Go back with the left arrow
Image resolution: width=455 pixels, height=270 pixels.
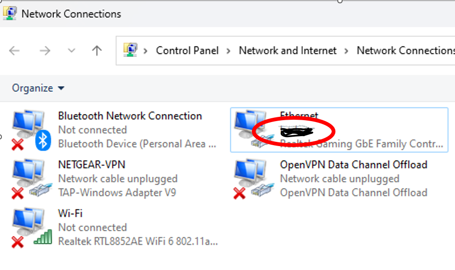(x=14, y=50)
